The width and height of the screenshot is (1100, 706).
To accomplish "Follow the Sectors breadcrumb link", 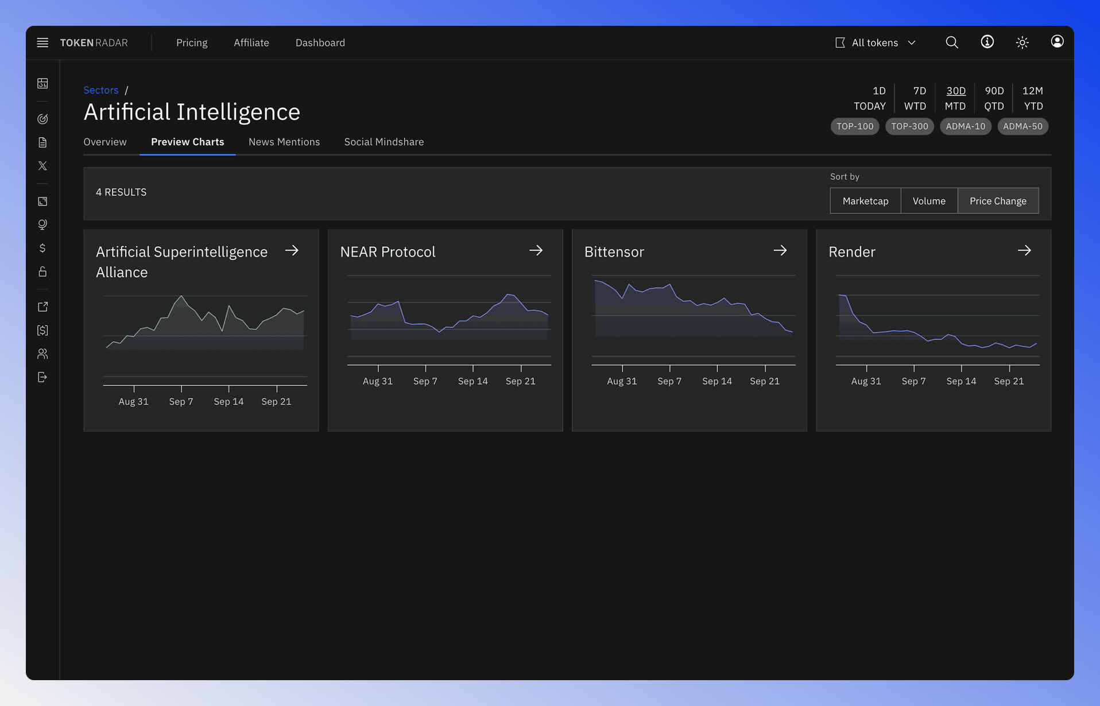I will pyautogui.click(x=101, y=90).
